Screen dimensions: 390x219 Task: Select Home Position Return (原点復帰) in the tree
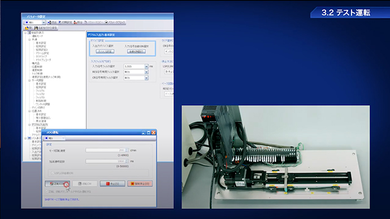coord(41,121)
